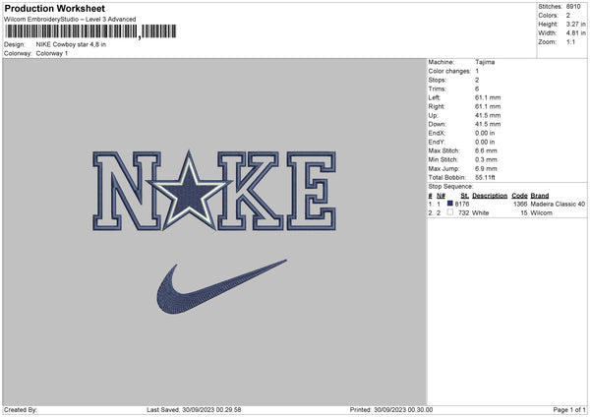Click the Created By label in footer

click(21, 410)
